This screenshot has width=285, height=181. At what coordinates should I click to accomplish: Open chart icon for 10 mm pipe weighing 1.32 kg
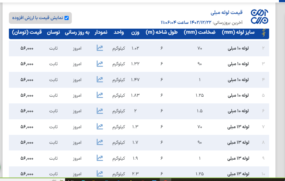tap(100, 64)
